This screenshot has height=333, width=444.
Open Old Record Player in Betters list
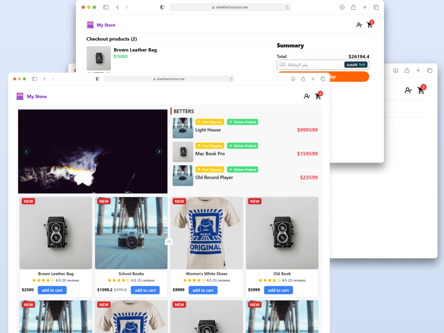point(214,177)
